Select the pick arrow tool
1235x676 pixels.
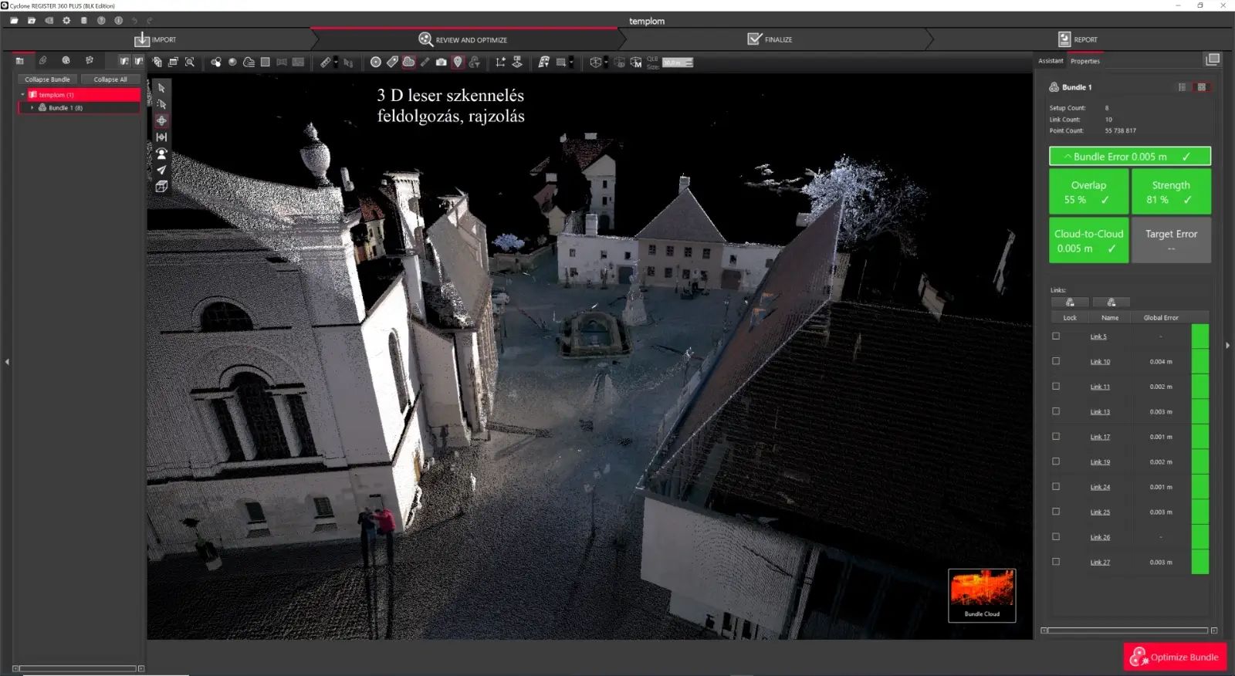point(161,88)
